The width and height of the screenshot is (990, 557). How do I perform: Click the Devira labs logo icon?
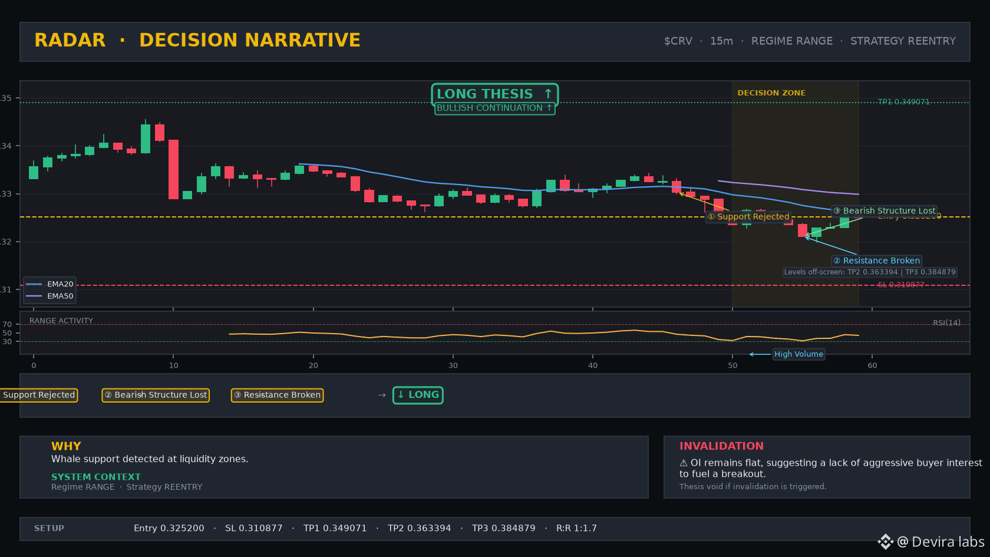pyautogui.click(x=885, y=542)
